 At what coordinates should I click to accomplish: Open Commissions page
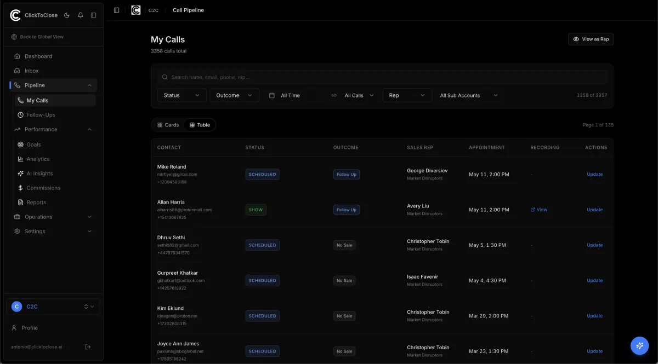54,188
